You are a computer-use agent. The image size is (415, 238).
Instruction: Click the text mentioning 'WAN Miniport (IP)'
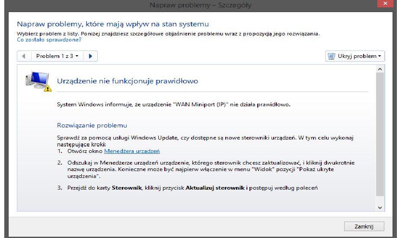(174, 105)
